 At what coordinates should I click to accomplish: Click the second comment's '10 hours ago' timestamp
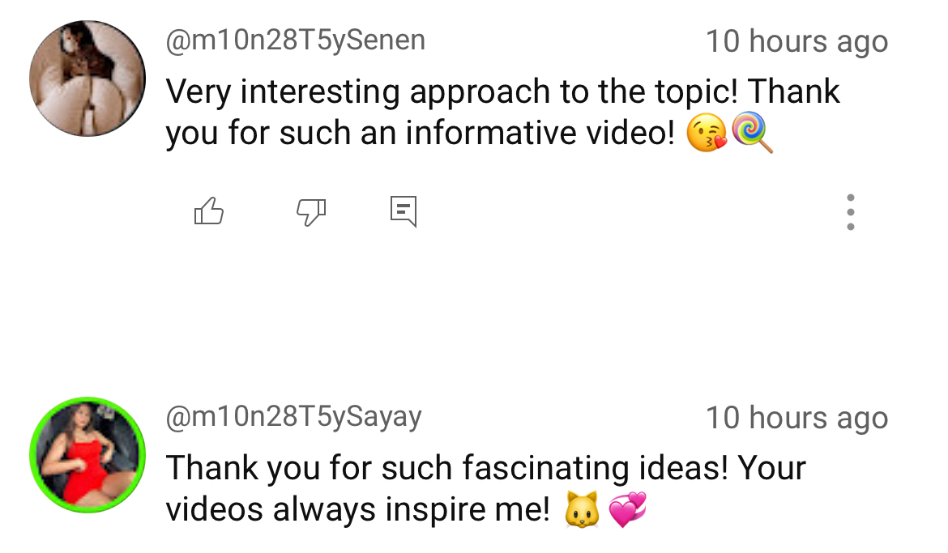point(796,419)
